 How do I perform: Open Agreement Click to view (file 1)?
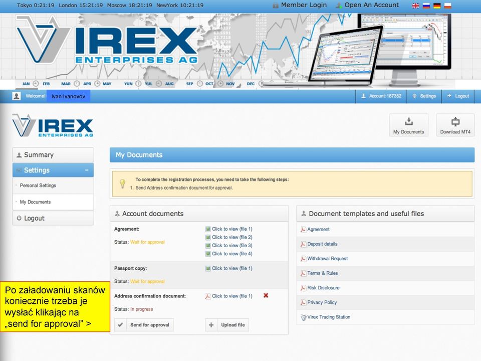tap(232, 229)
